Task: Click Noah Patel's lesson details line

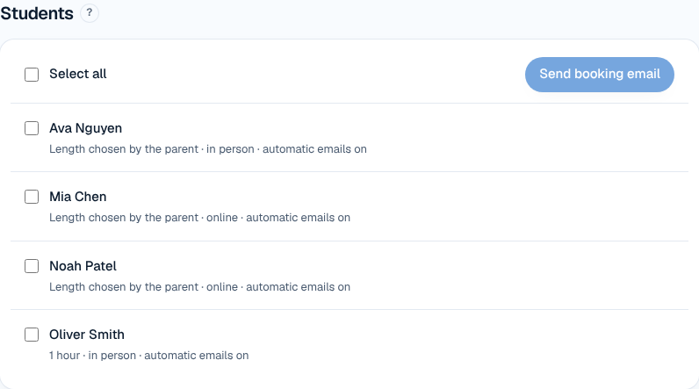Action: [x=199, y=286]
